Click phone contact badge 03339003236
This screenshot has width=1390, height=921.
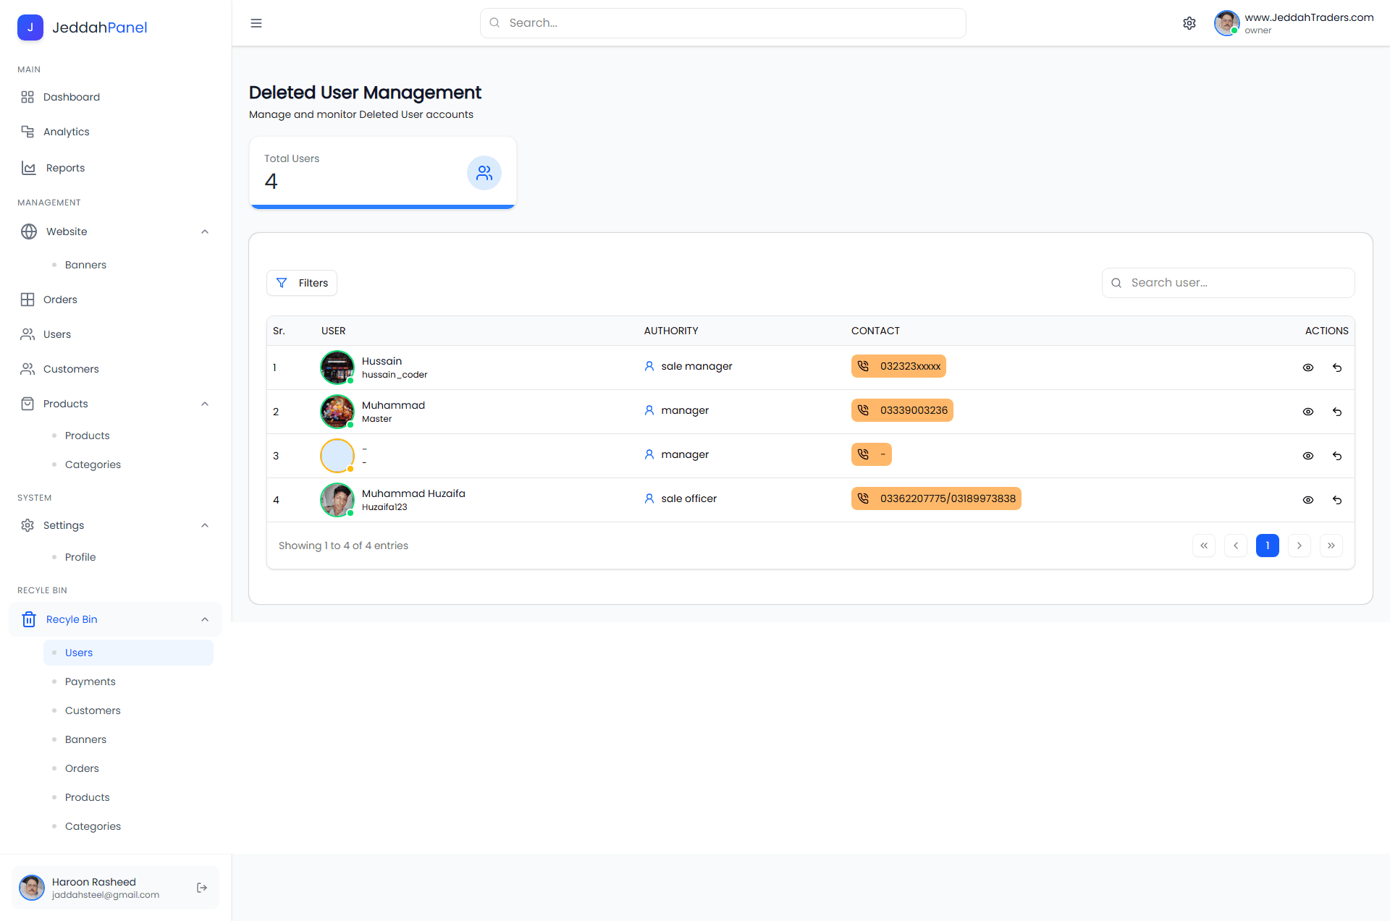click(x=902, y=410)
